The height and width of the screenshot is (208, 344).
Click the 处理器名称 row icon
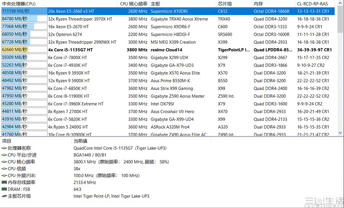click(x=4, y=148)
